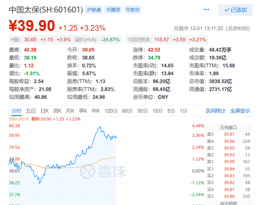Select the 买2 39.83 order row
262x205 pixels.
[x=229, y=176]
